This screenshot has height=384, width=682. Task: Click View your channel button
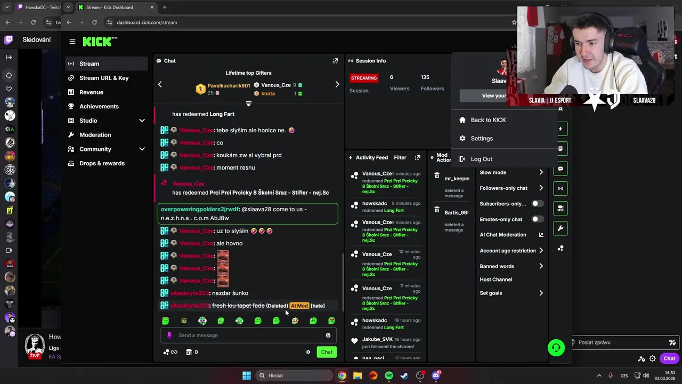click(x=483, y=95)
